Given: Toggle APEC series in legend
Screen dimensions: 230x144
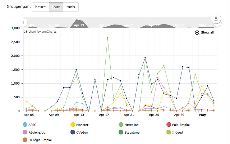Looking at the screenshot, I should click(x=29, y=125).
